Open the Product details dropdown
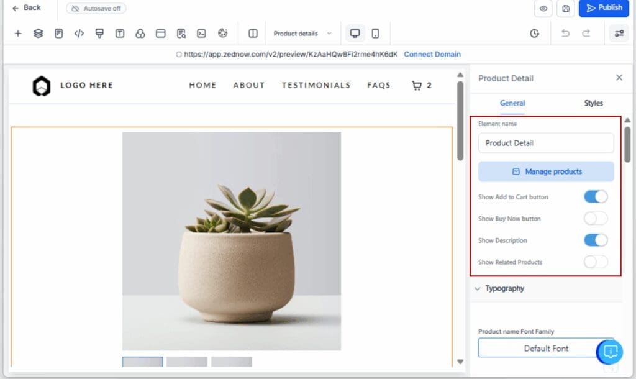Screen dimensions: 636x379 [x=302, y=34]
